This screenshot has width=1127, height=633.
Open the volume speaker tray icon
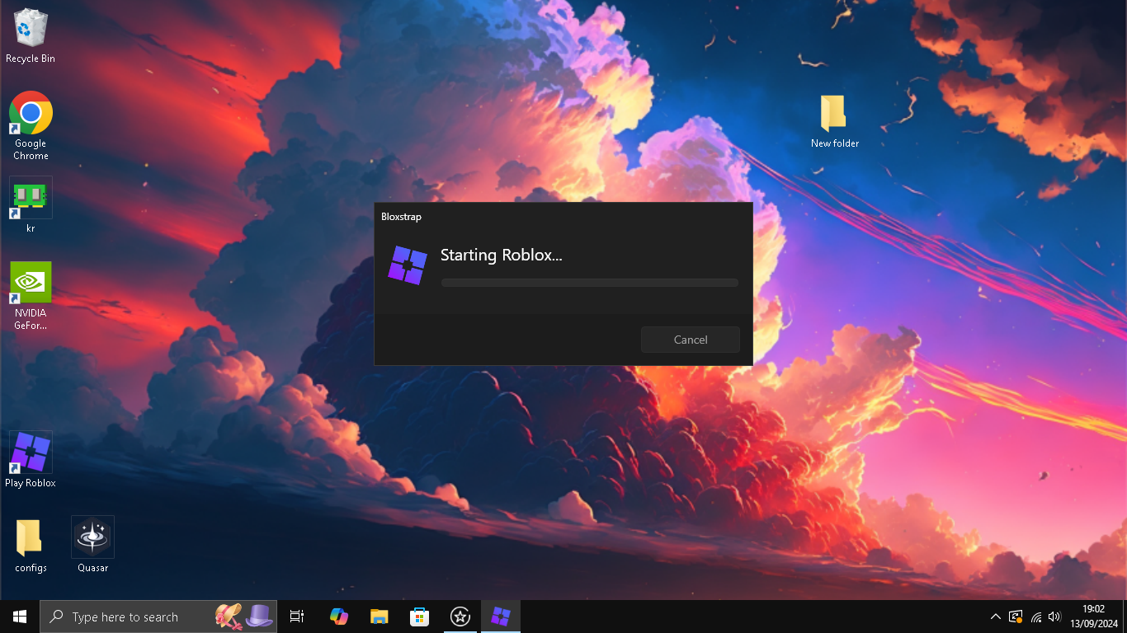point(1054,617)
